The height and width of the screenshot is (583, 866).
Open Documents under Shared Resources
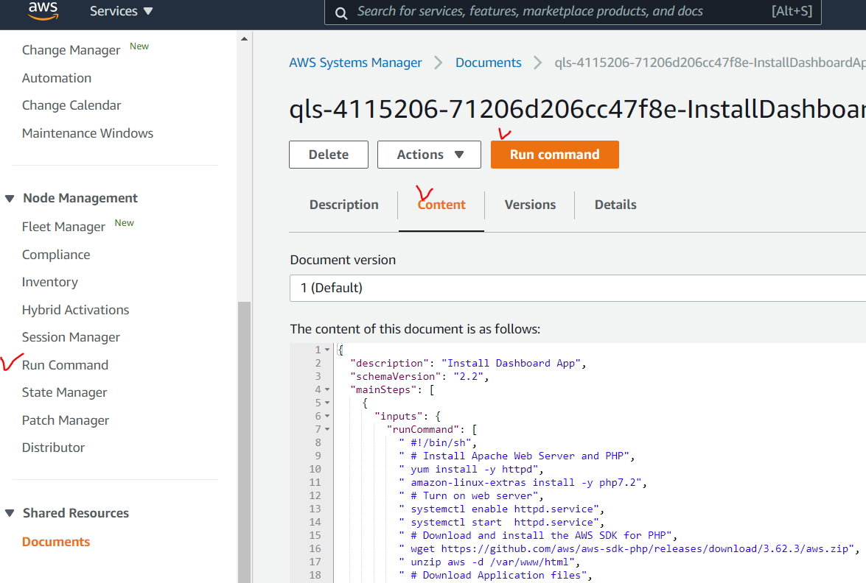[x=56, y=542]
